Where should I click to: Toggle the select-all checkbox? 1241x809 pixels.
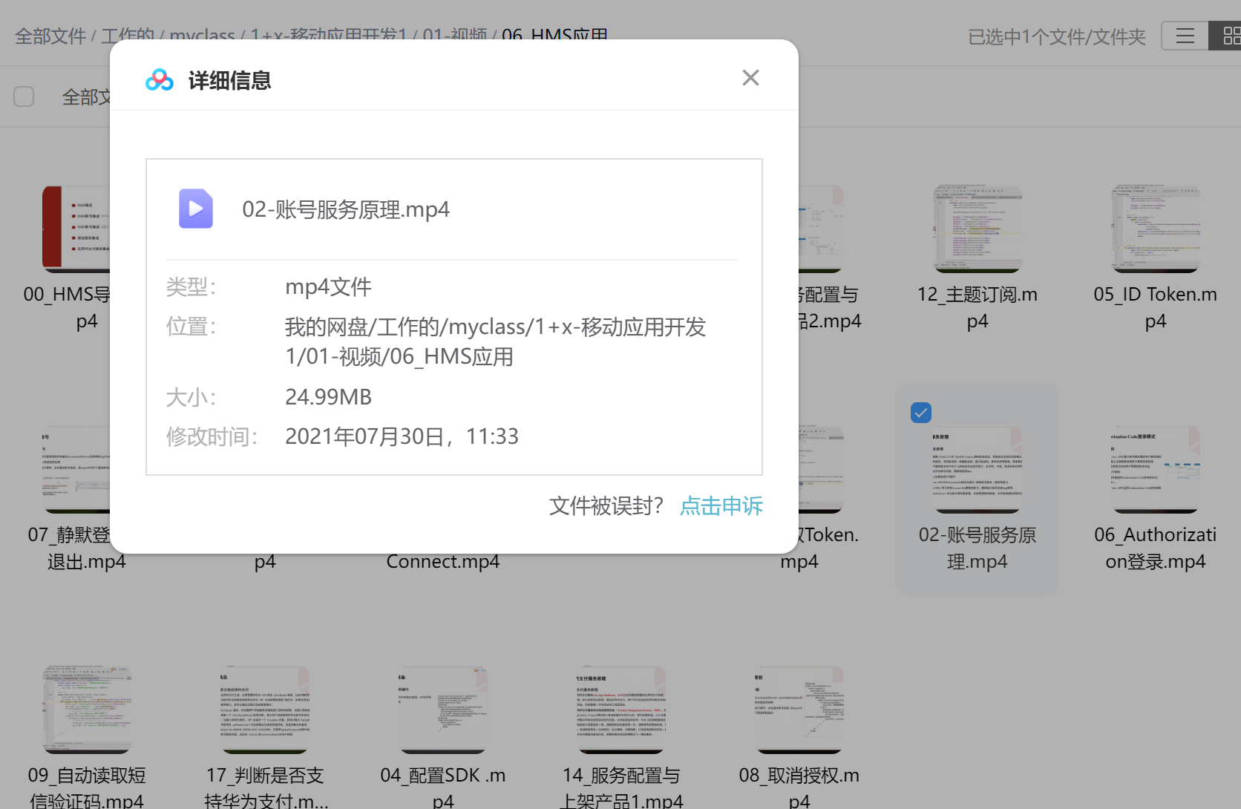(x=24, y=96)
